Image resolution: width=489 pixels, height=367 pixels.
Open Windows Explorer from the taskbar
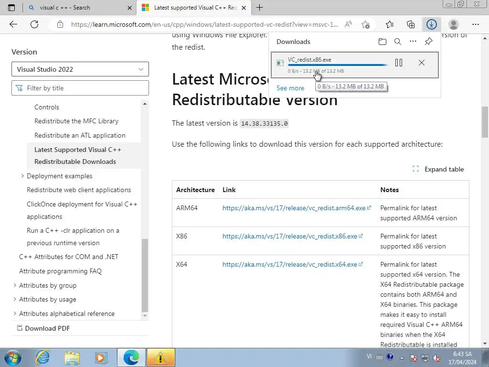72,357
